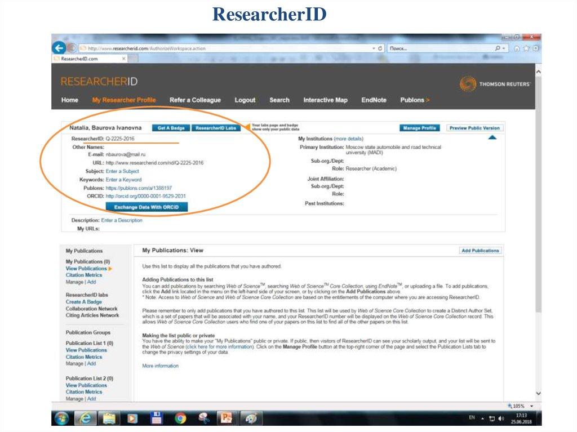The image size is (577, 432).
Task: Click the Windows Start button
Action: point(61,418)
